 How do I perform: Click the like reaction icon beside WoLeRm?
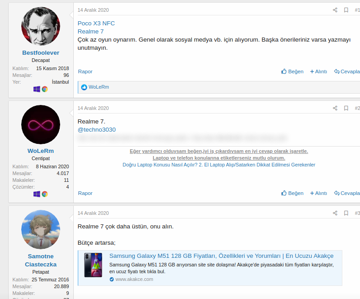coord(84,87)
